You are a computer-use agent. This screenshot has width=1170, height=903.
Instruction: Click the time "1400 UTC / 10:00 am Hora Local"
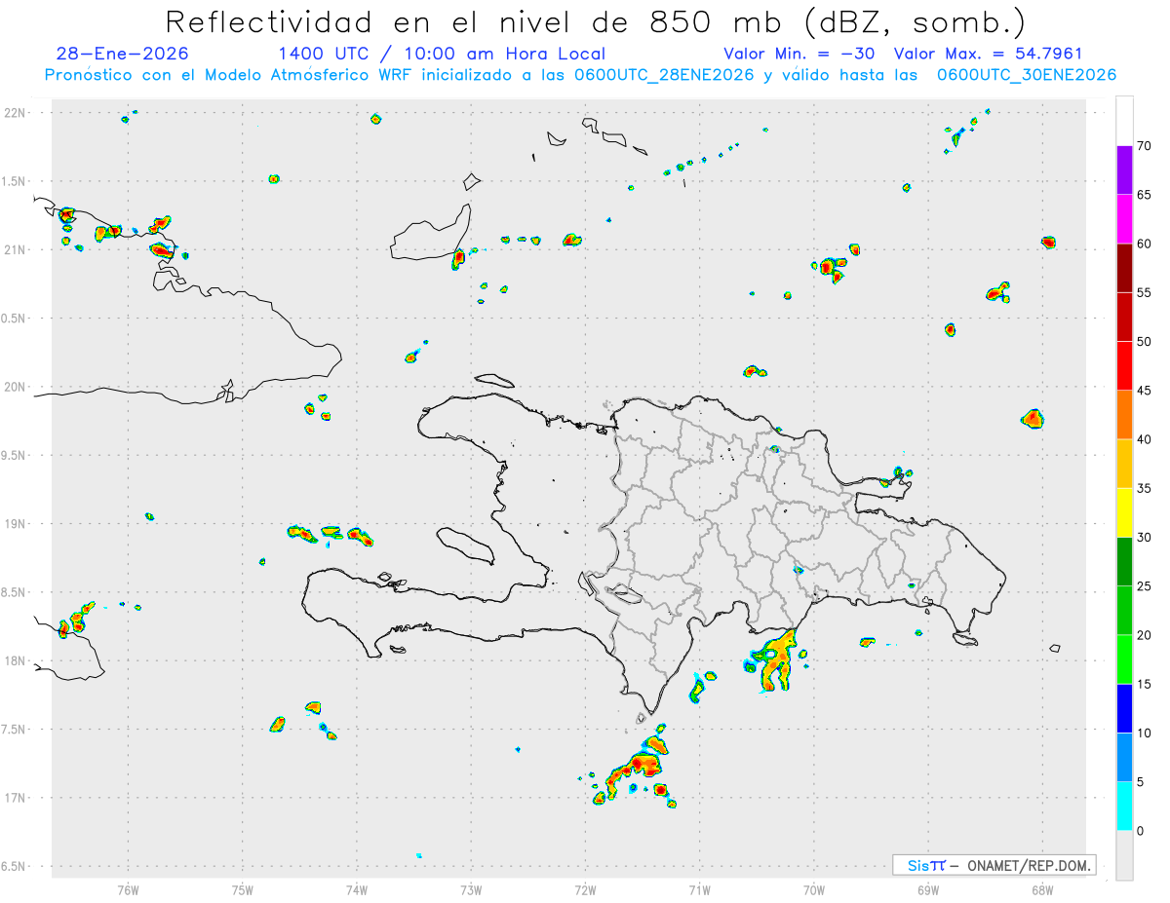[442, 54]
